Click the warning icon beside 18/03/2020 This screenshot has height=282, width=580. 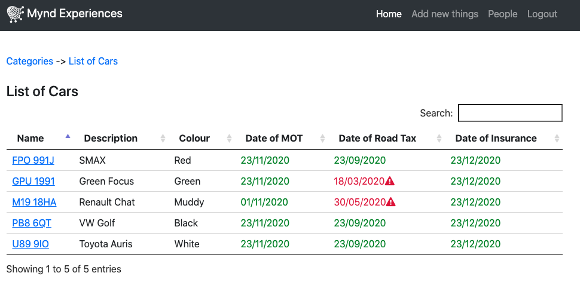click(x=390, y=181)
